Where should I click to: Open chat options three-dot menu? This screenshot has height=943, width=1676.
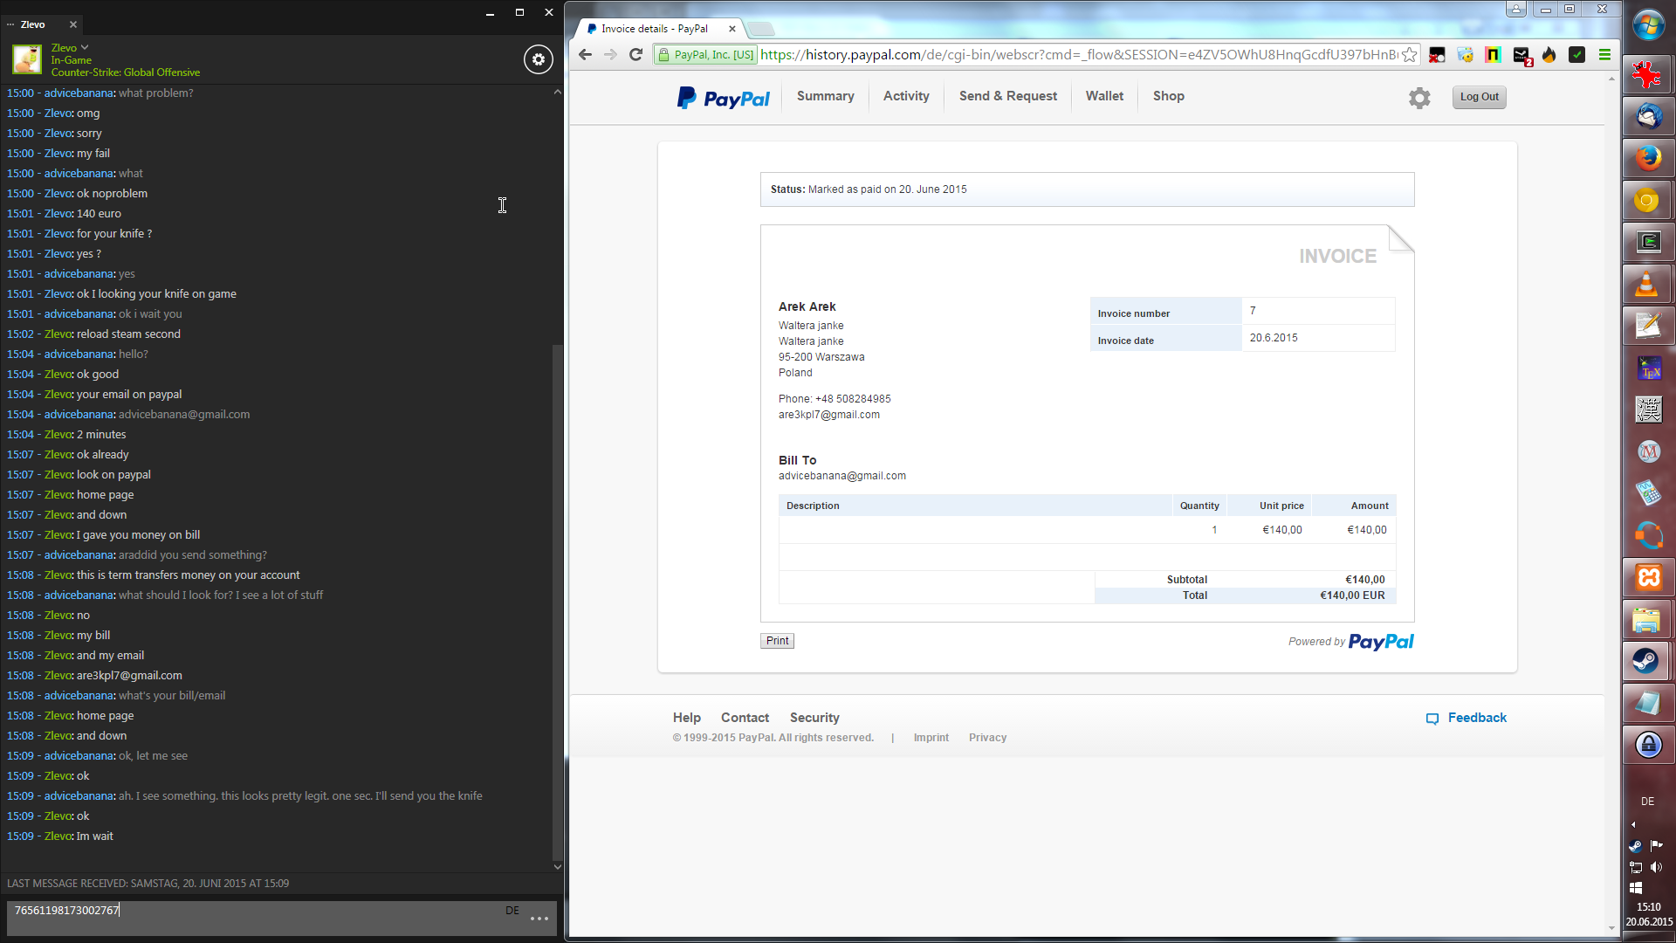point(539,918)
